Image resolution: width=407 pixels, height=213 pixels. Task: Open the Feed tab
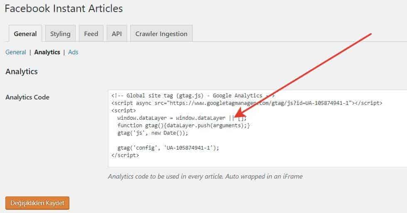(91, 34)
